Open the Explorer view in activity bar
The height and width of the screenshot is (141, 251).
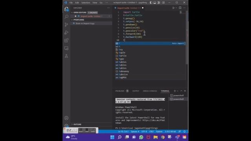66,9
